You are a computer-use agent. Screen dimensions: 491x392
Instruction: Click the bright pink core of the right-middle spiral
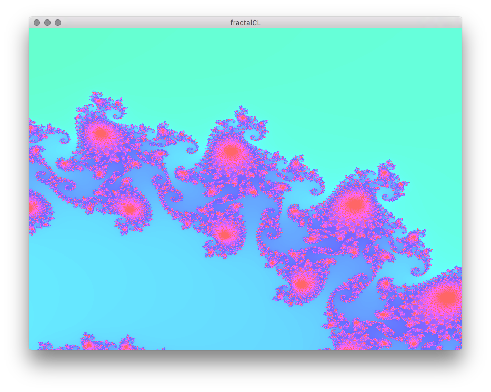pyautogui.click(x=355, y=204)
